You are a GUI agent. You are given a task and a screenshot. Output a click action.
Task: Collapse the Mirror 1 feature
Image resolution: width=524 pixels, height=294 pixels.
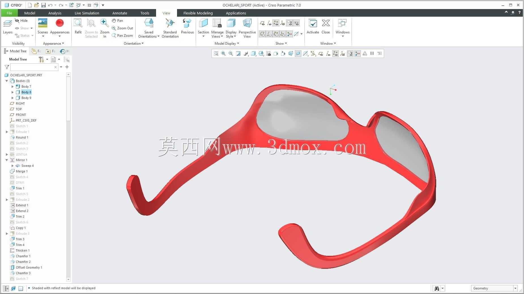pyautogui.click(x=7, y=160)
